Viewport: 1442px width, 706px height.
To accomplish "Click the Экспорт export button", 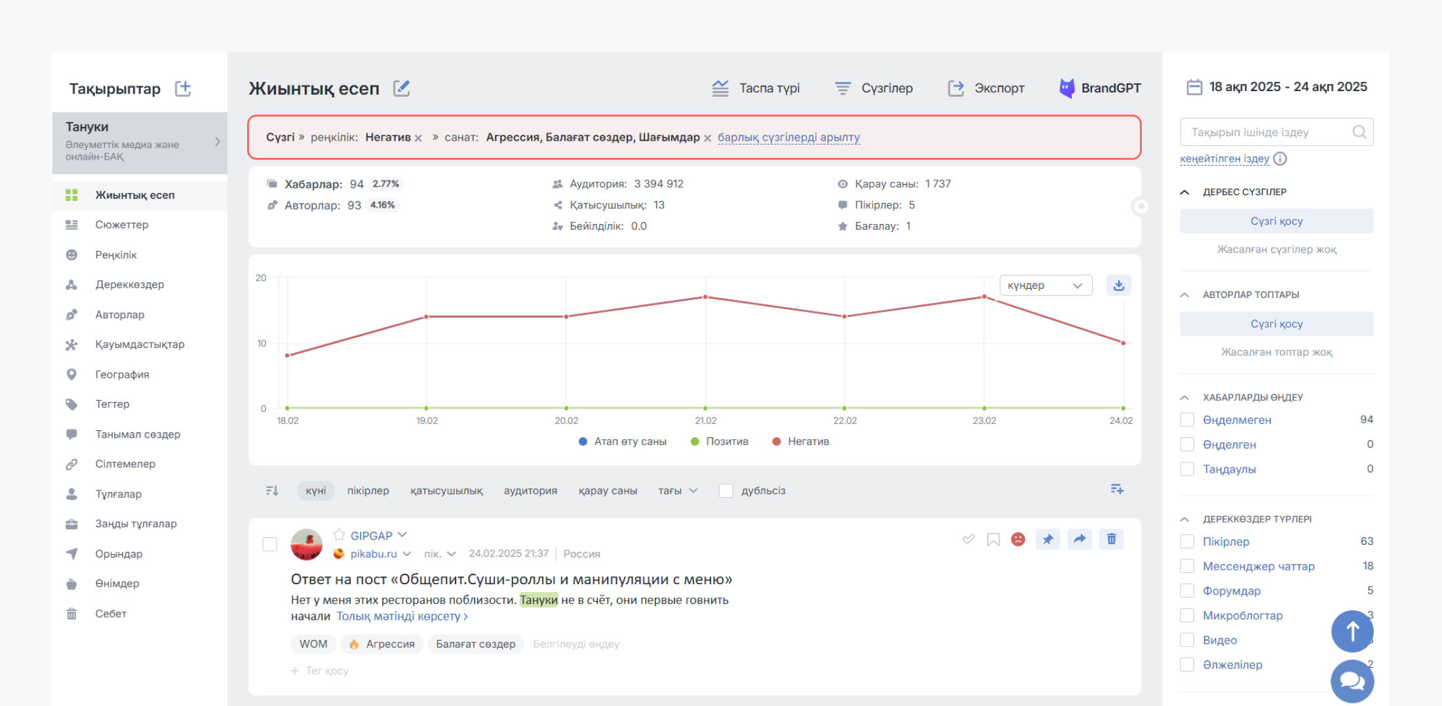I will coord(986,88).
